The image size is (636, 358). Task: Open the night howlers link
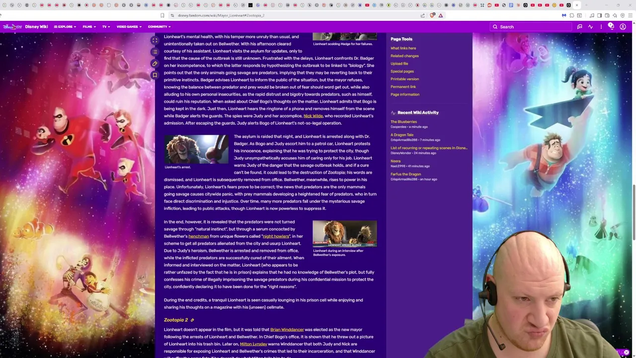276,236
